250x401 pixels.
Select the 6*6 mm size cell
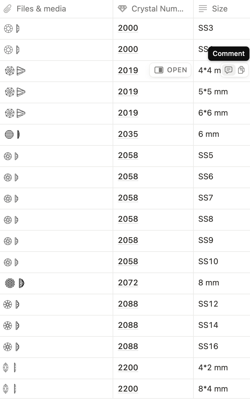click(x=222, y=113)
